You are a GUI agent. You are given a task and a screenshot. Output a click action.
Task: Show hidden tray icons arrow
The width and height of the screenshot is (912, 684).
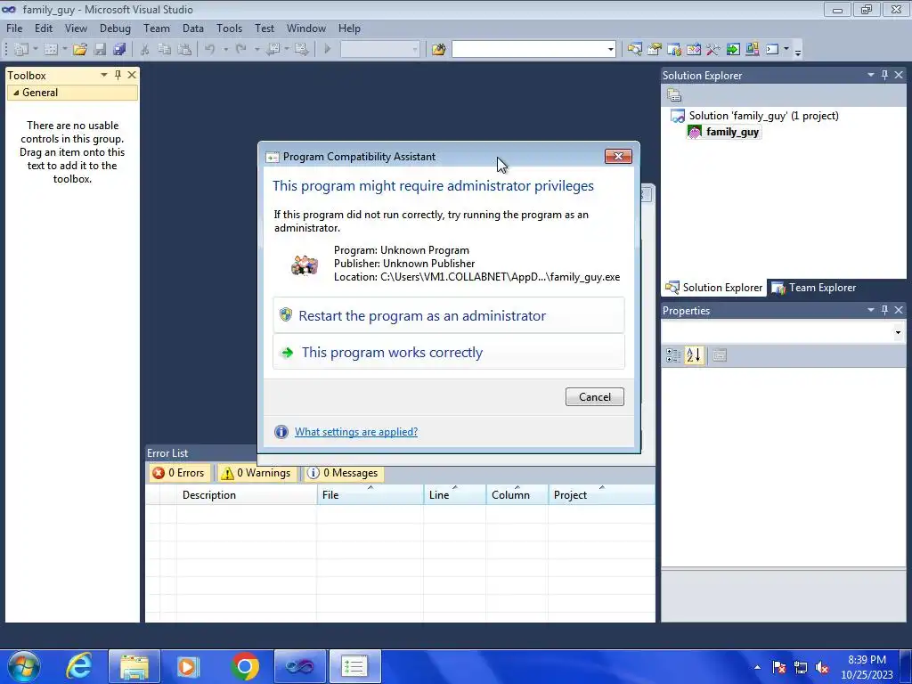click(757, 668)
